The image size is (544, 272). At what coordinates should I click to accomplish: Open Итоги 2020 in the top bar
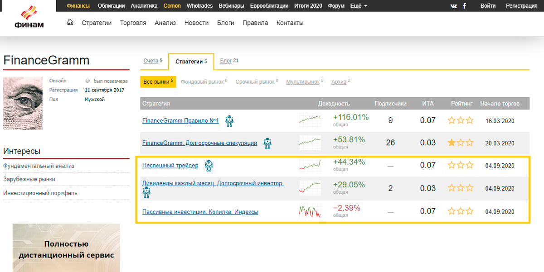308,6
